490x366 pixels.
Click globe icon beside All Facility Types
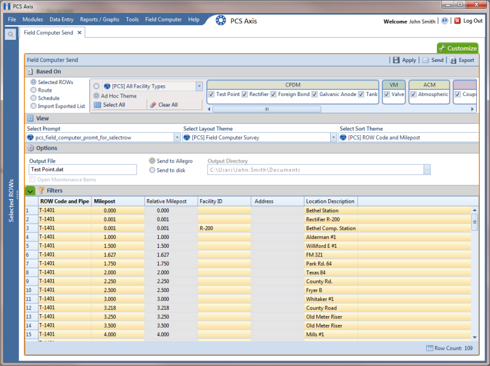coord(107,86)
